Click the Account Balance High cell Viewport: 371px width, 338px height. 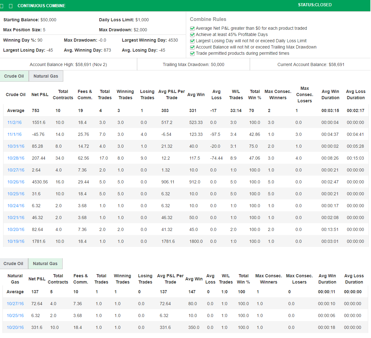click(68, 64)
